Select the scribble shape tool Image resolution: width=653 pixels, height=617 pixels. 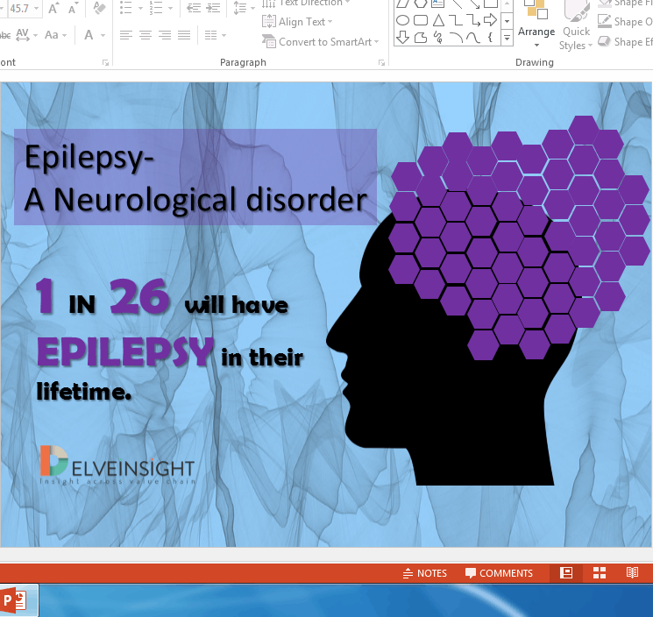(438, 38)
